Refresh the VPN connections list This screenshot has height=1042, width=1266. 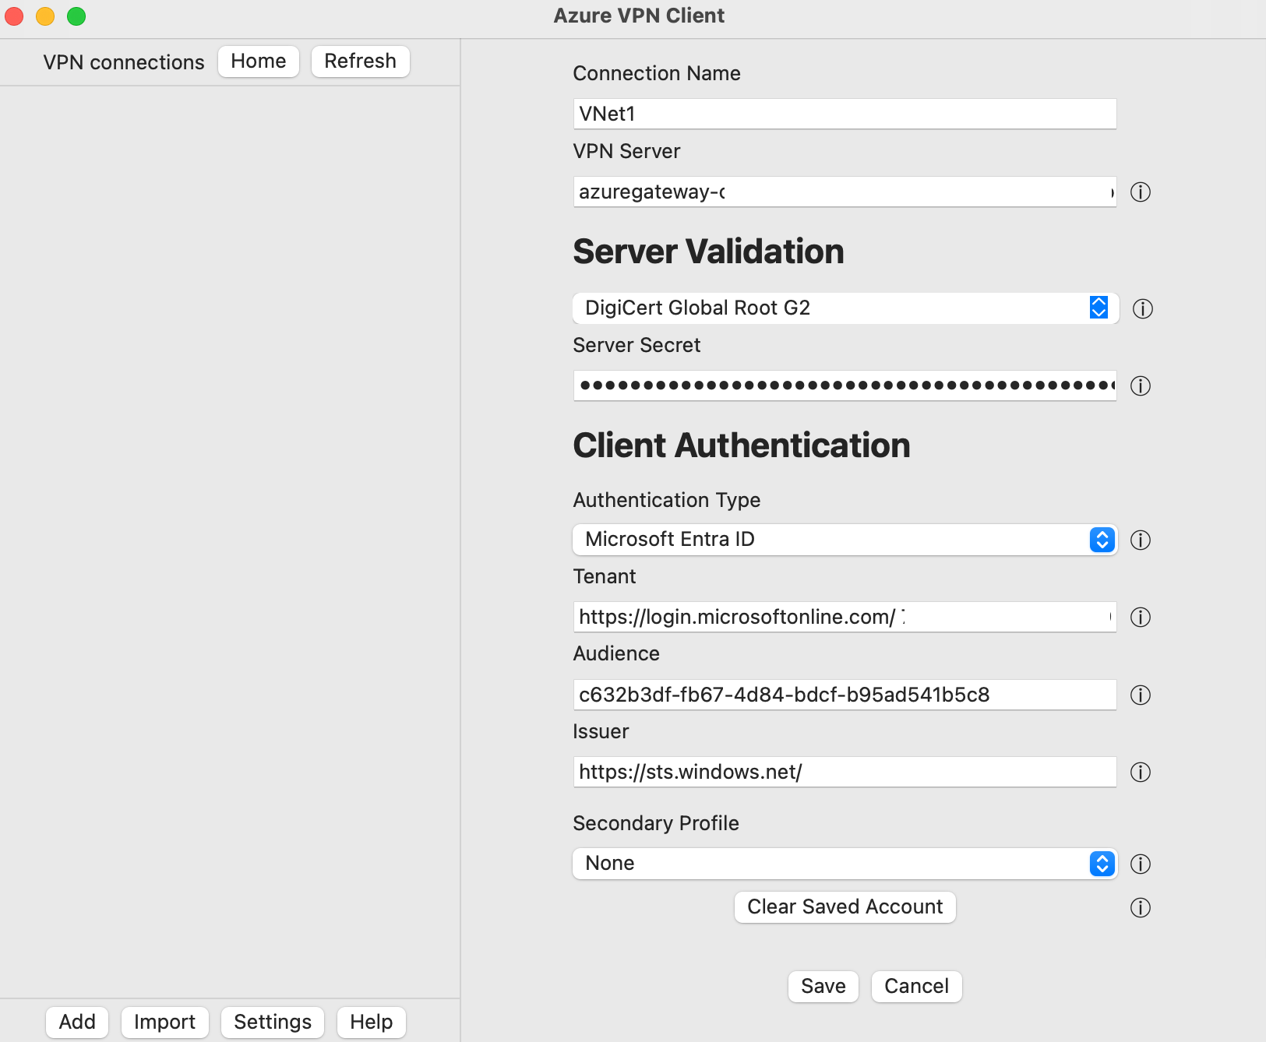[360, 61]
